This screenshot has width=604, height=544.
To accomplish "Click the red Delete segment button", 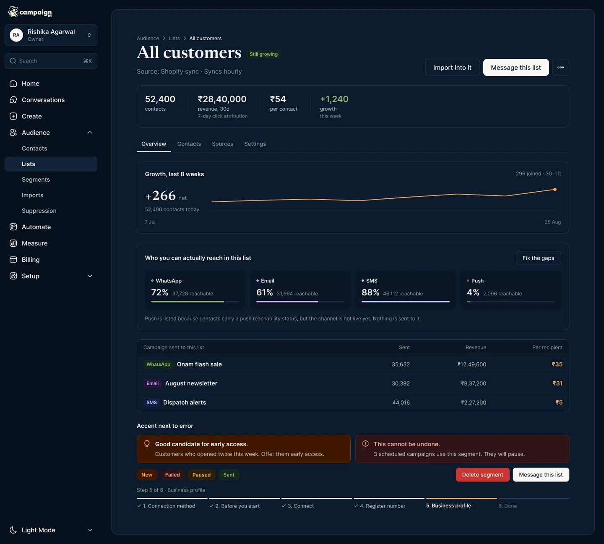I will click(482, 475).
